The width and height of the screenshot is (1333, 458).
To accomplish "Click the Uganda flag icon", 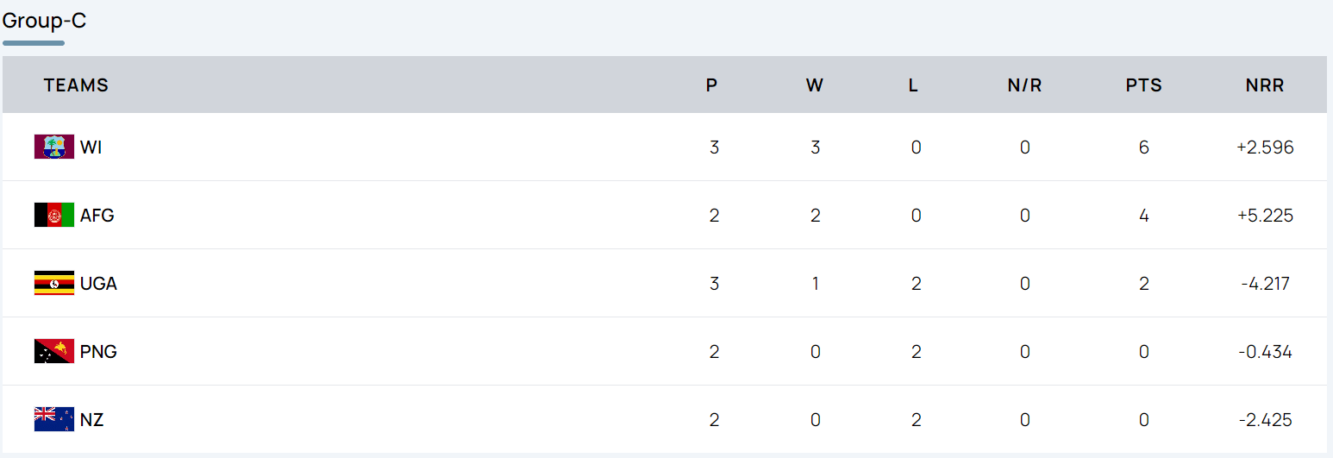I will pos(53,283).
